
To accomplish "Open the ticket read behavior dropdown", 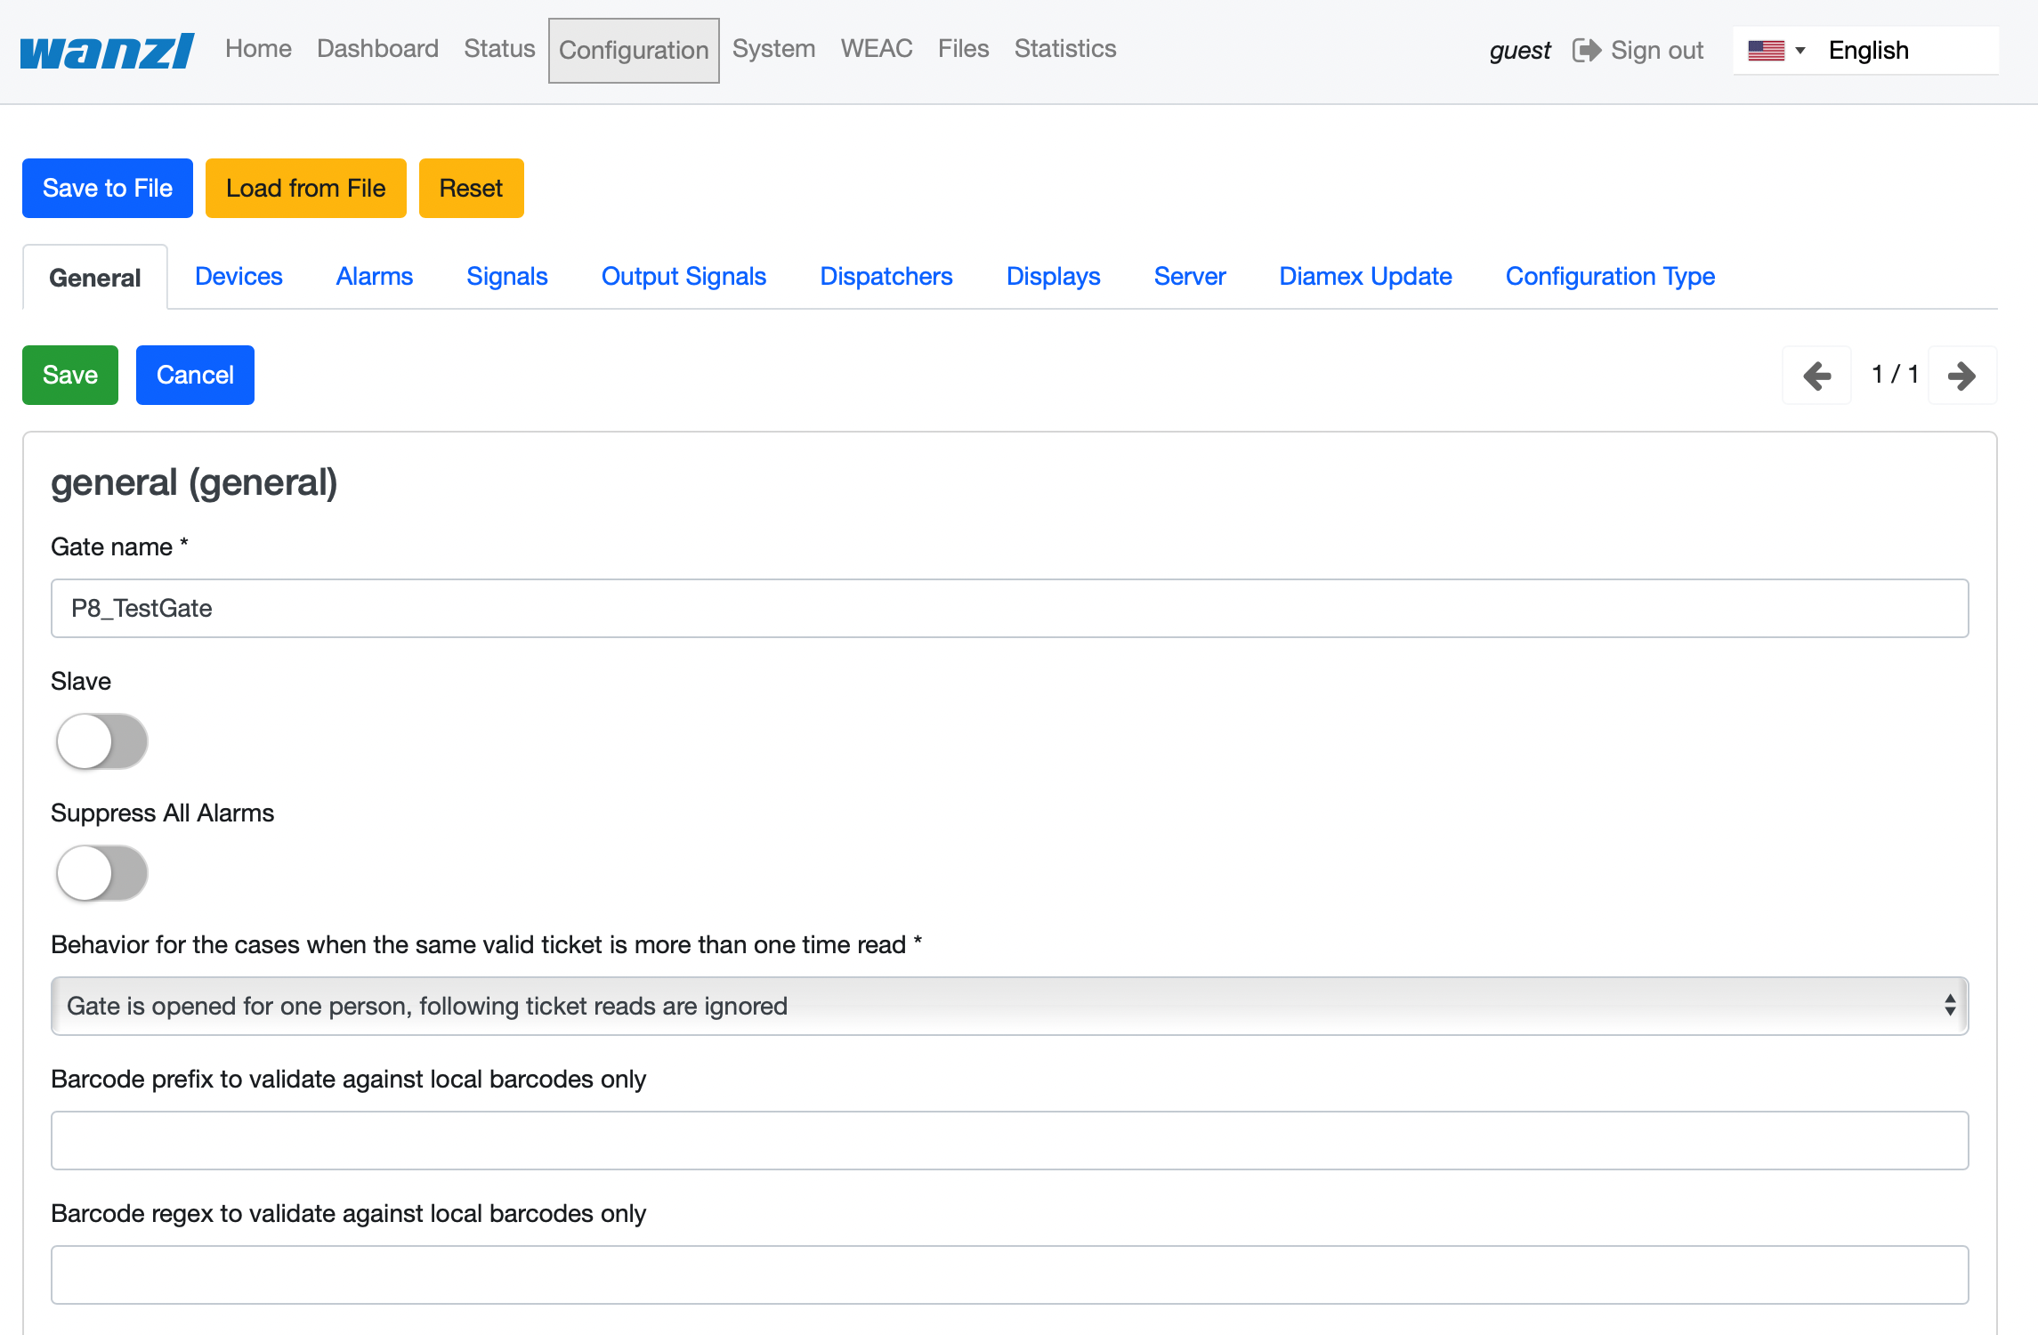I will [x=1009, y=1006].
